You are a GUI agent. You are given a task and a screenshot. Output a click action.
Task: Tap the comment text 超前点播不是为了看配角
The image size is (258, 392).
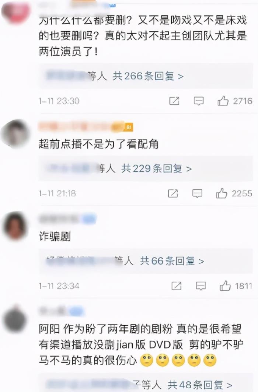click(99, 144)
